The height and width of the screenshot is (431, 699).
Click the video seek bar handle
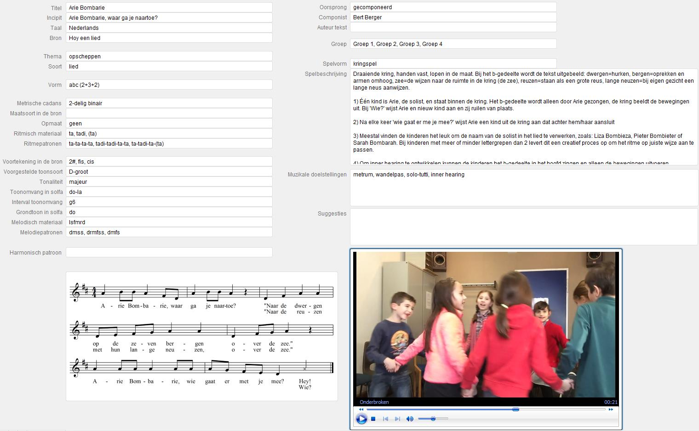point(516,409)
